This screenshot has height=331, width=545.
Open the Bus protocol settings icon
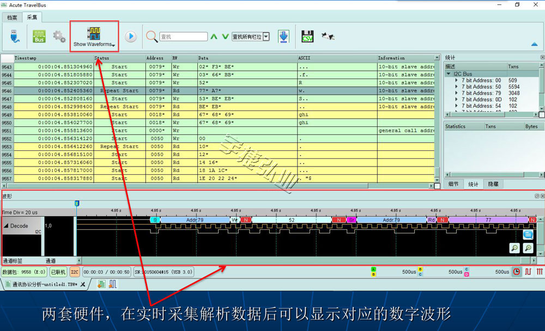click(x=39, y=36)
